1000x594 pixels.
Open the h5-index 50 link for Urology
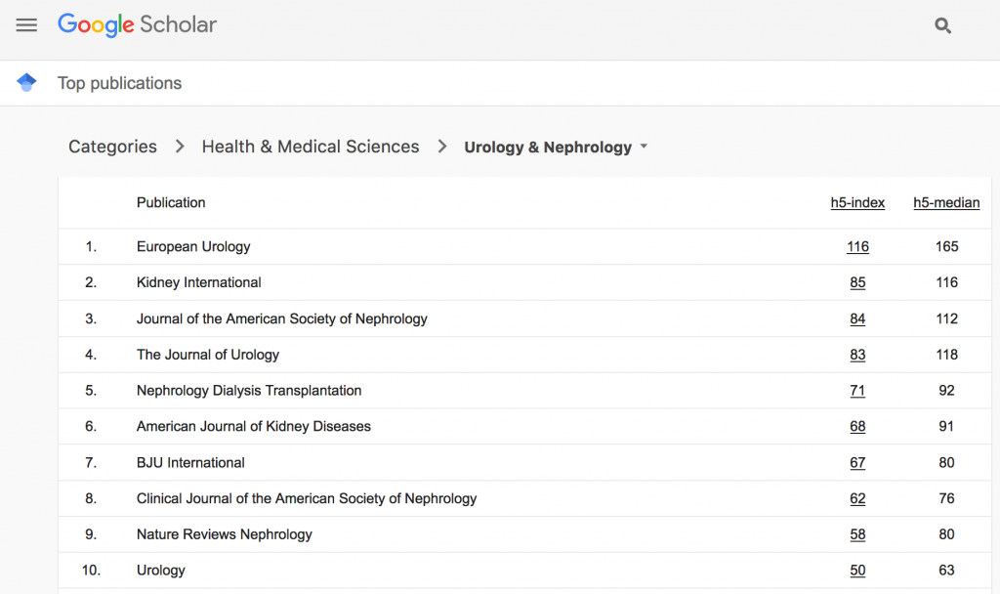[857, 571]
